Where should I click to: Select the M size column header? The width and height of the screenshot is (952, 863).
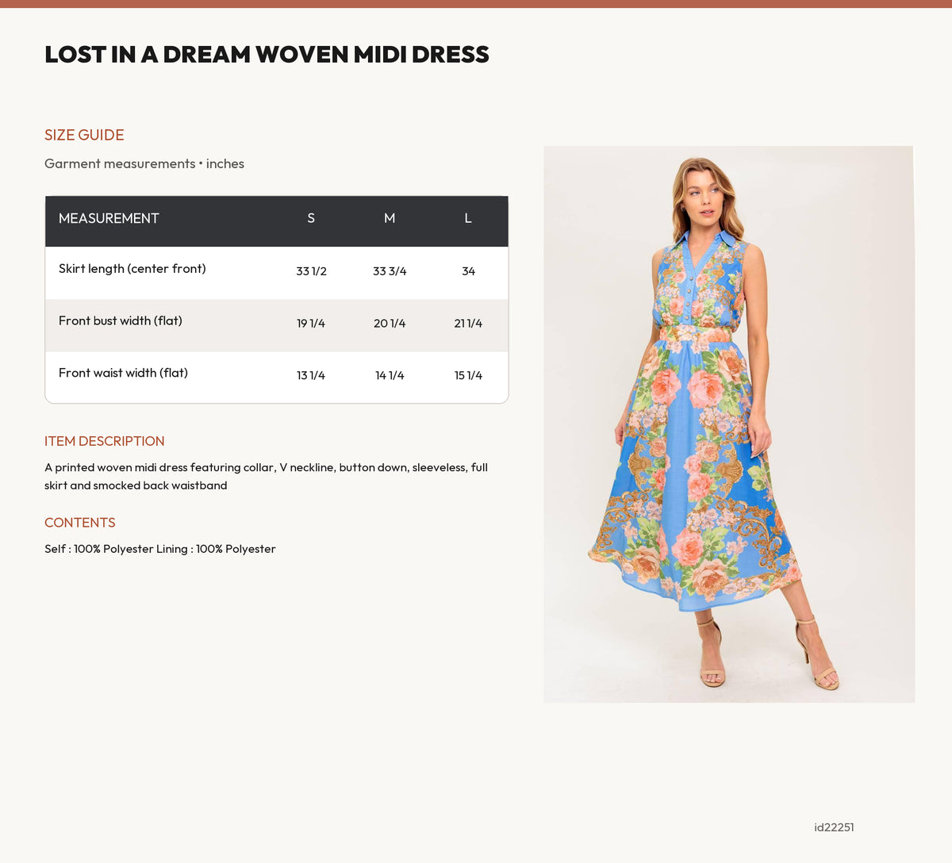(x=390, y=218)
